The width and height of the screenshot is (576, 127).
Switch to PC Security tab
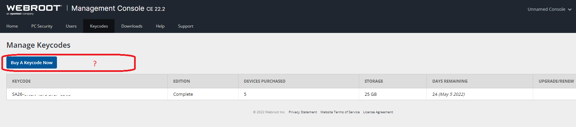42,26
